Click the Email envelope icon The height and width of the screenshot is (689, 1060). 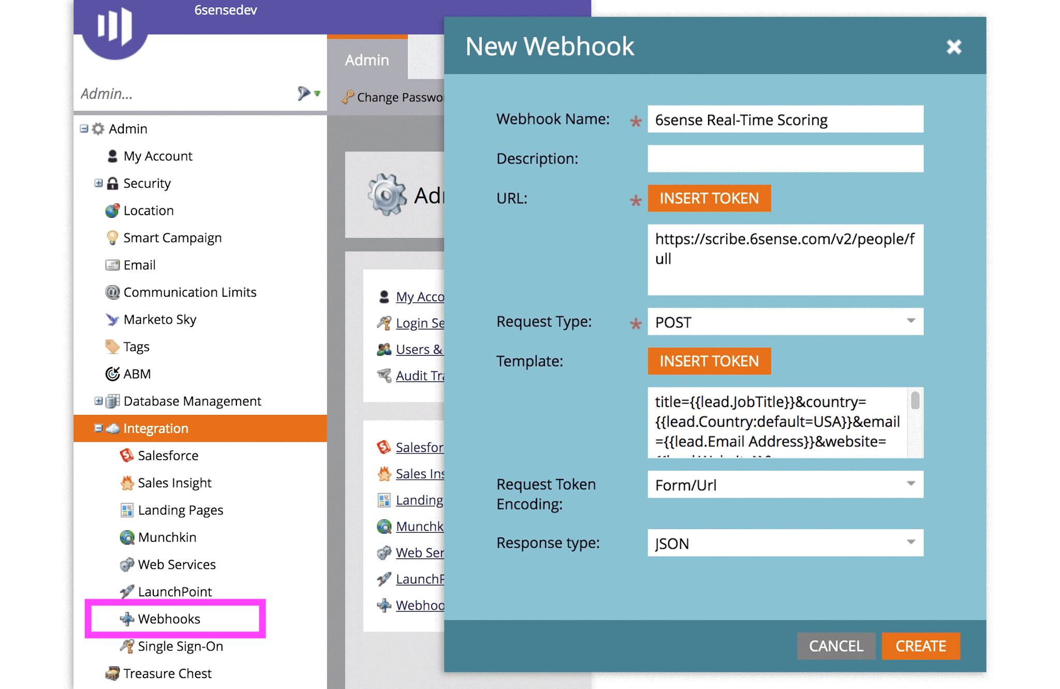(112, 265)
